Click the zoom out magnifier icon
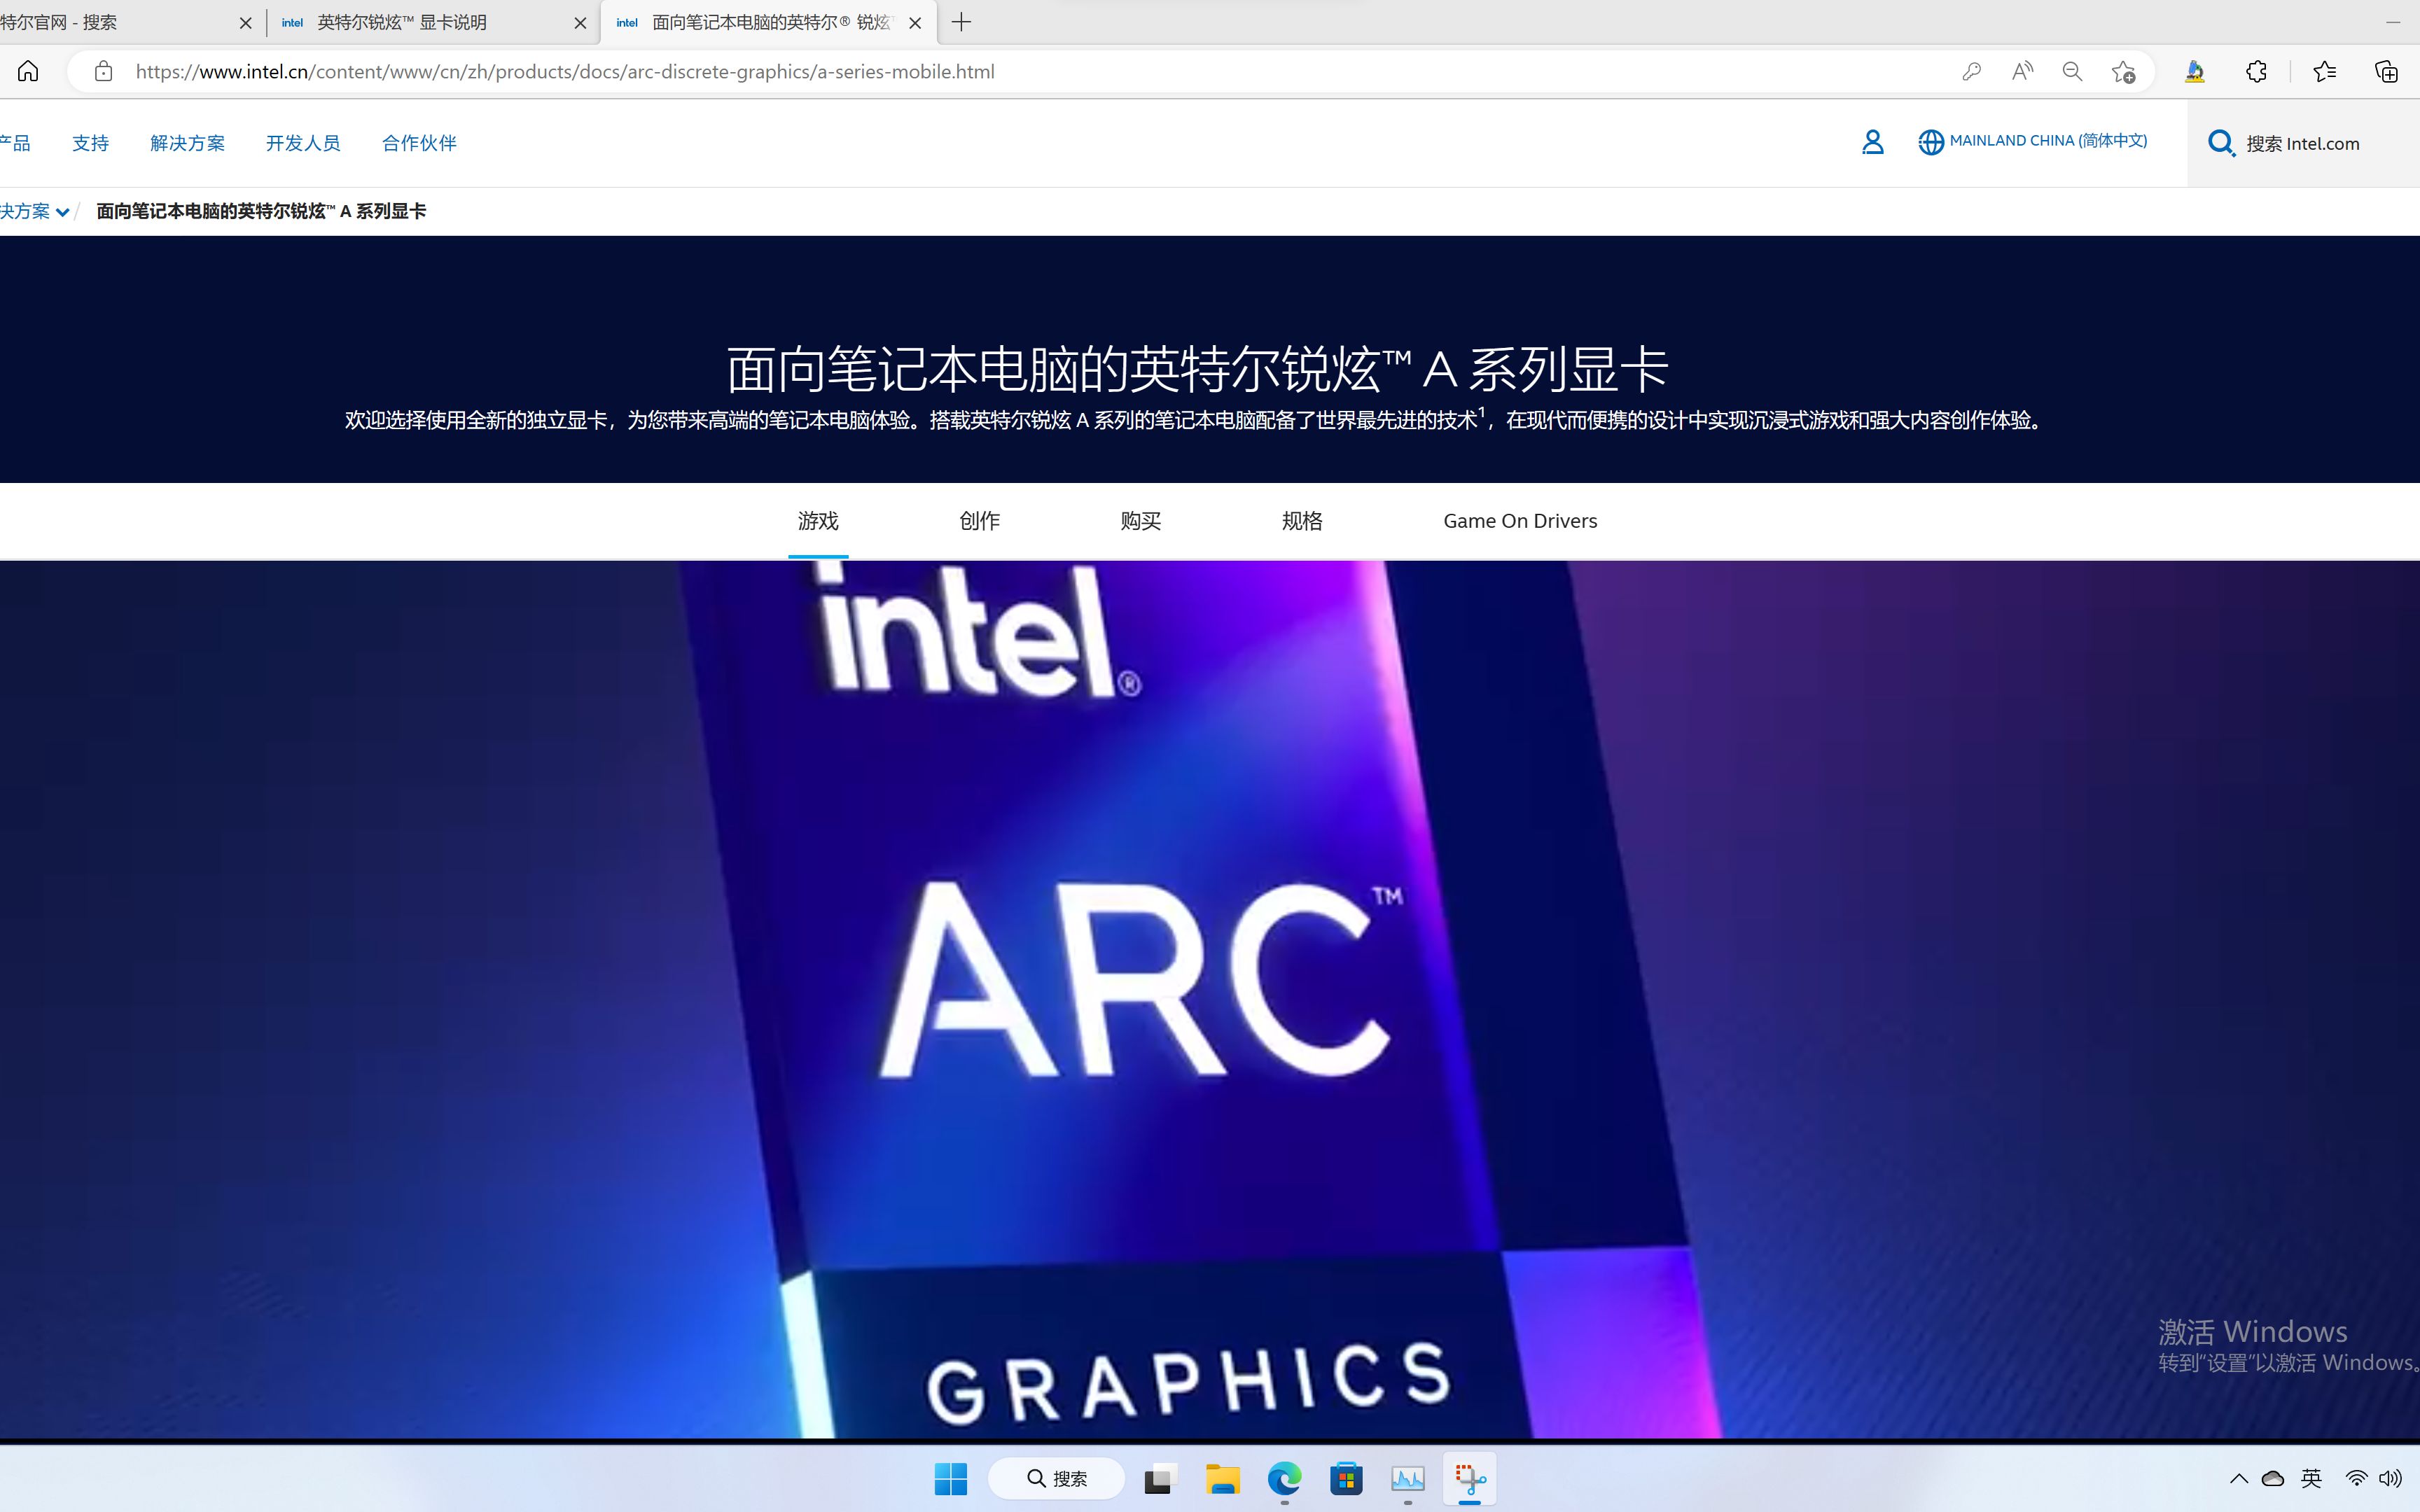Screen dimensions: 2420x1512 (2072, 71)
